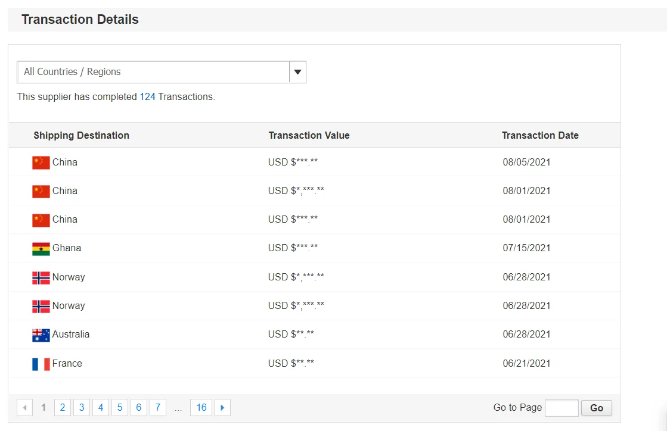667x431 pixels.
Task: Select page 7 in pagination
Action: 158,408
